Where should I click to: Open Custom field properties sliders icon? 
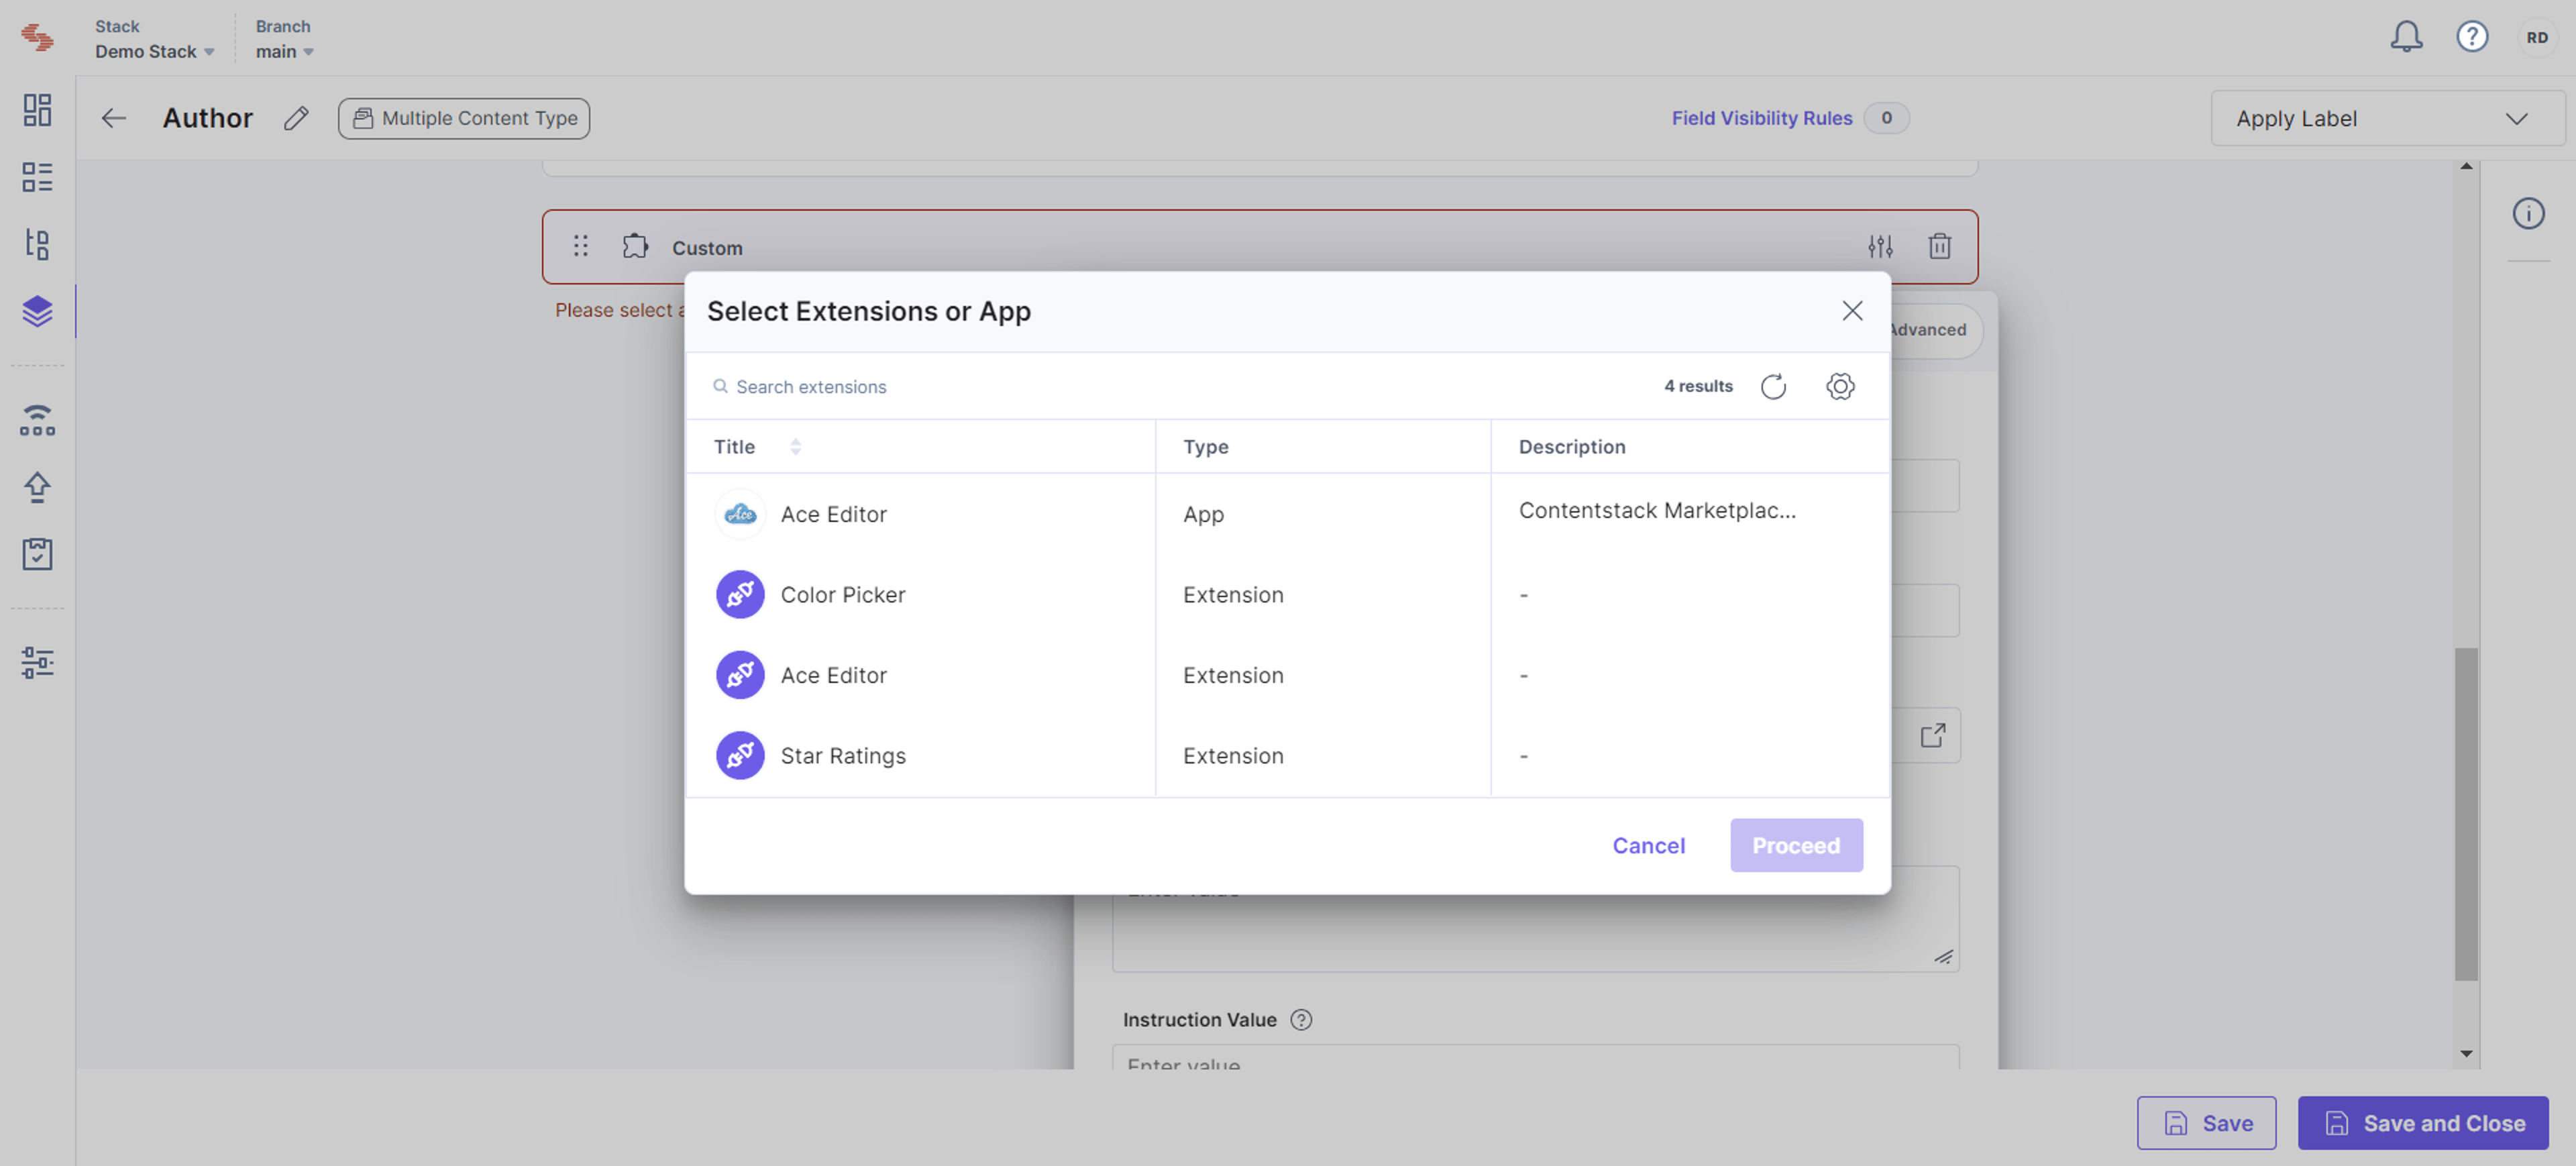[1880, 246]
